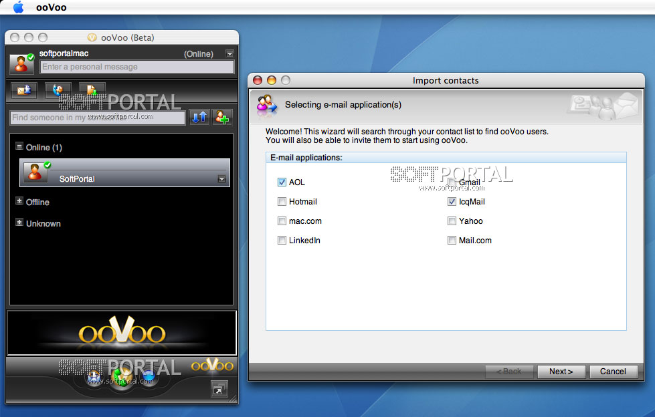Screen dimensions: 655x417
Task: Click the detach window arrow icon
Action: 219,390
